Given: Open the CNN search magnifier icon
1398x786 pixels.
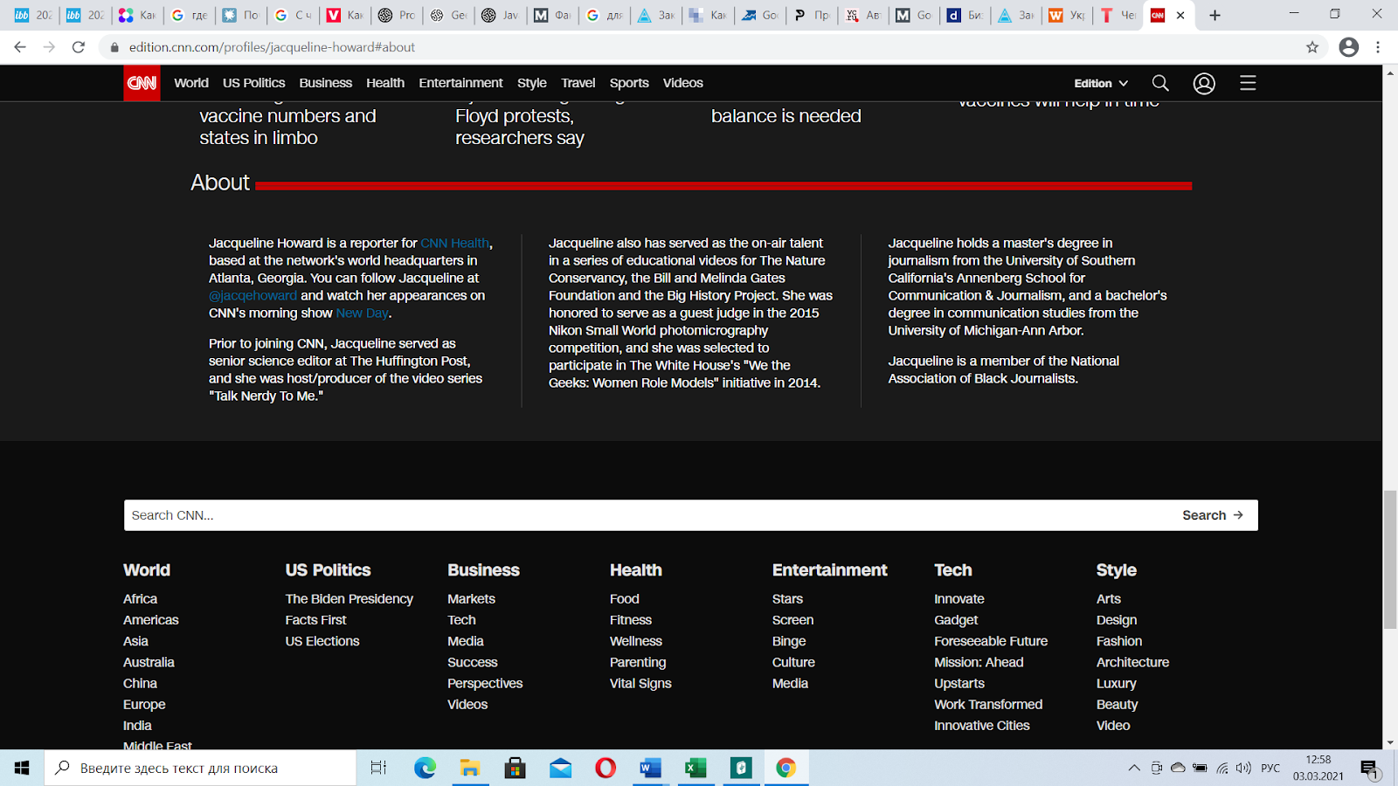Looking at the screenshot, I should (1160, 83).
